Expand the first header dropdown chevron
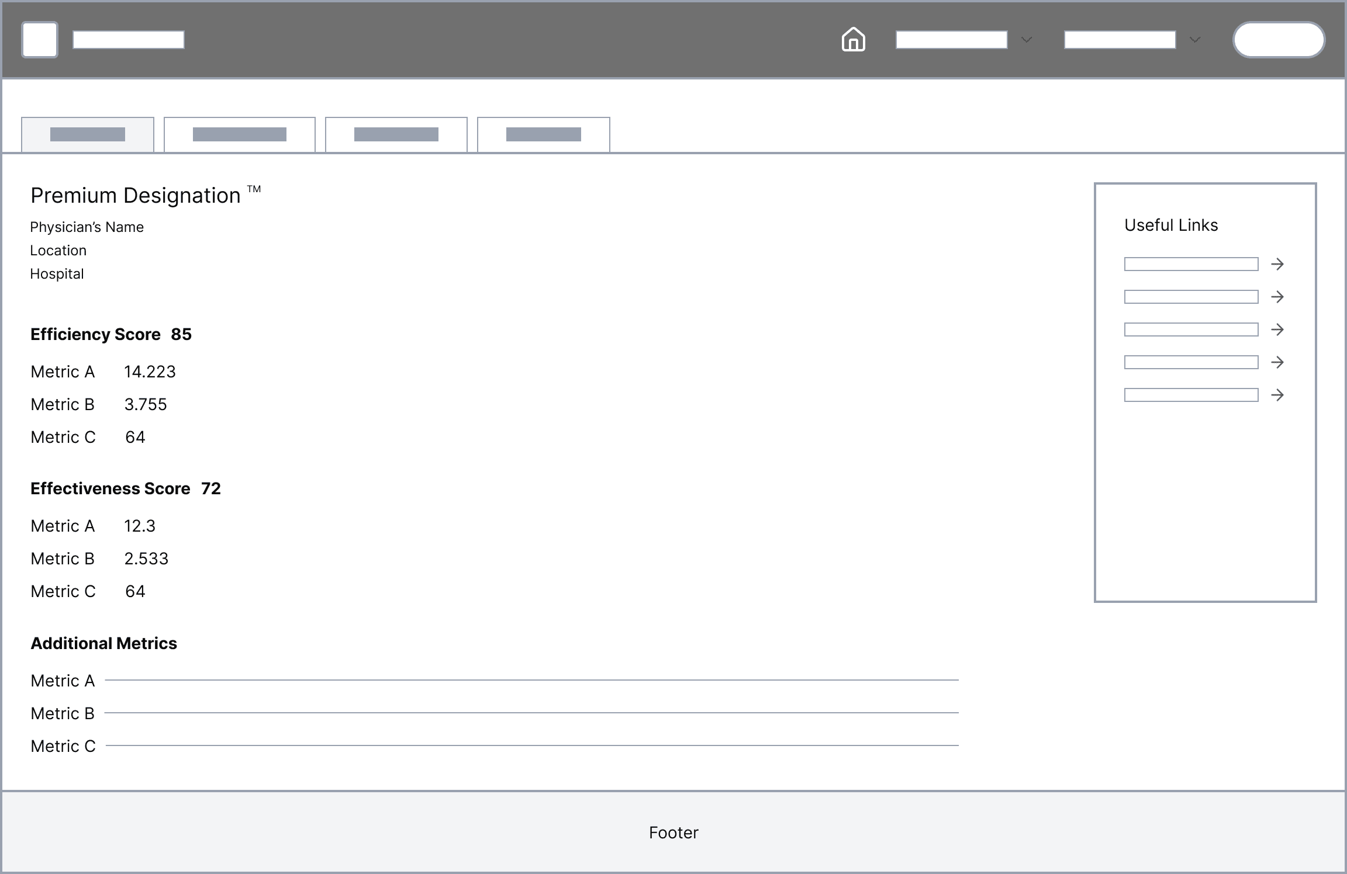Image resolution: width=1347 pixels, height=874 pixels. 1027,40
